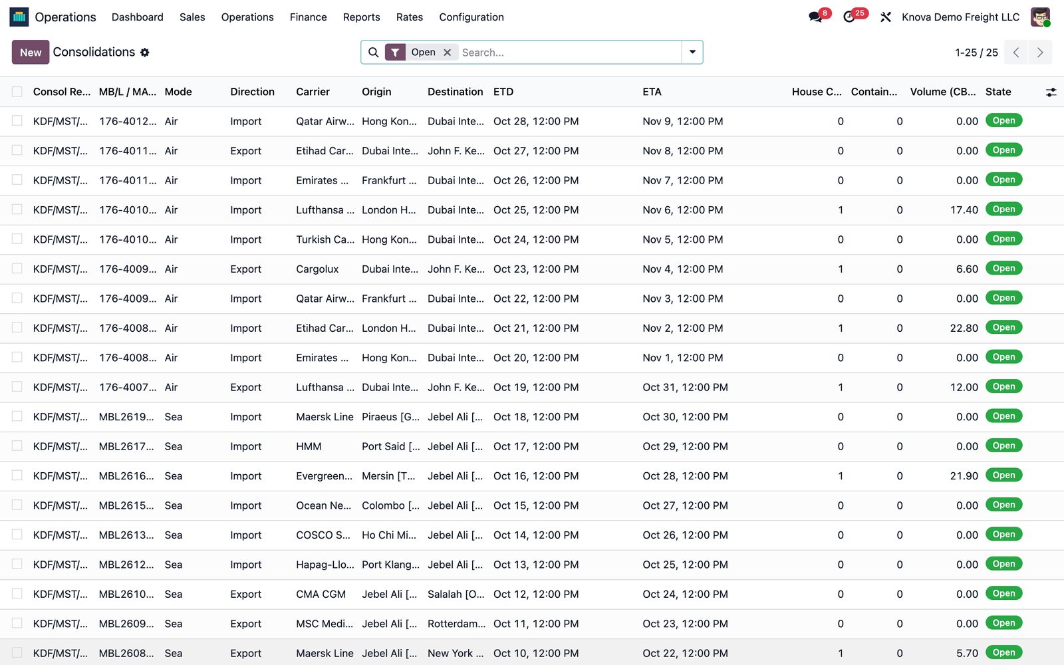Focus the Search input field
This screenshot has height=665, width=1064.
(x=569, y=53)
